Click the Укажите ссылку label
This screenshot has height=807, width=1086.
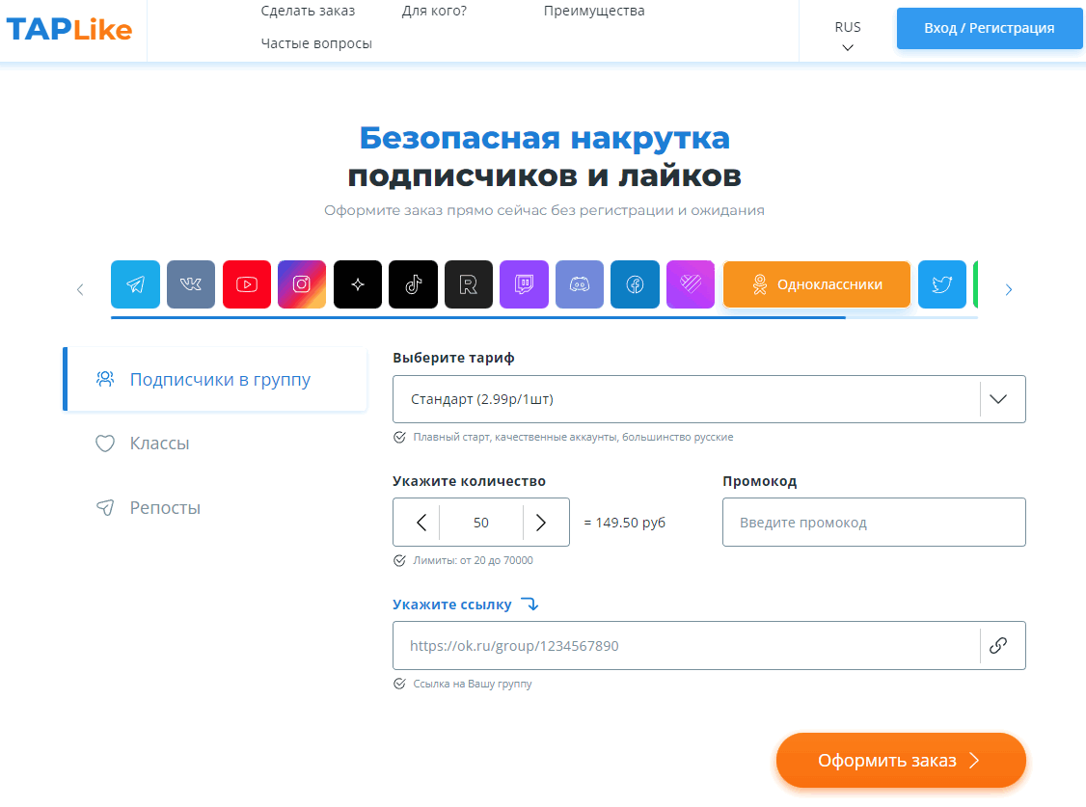click(x=452, y=605)
